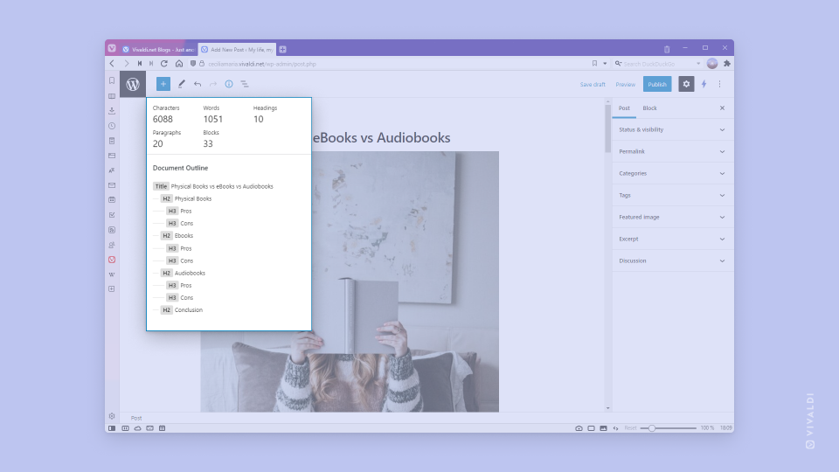Jump to Physical Books H2 heading
Screen dimensions: 839x472
[186, 198]
